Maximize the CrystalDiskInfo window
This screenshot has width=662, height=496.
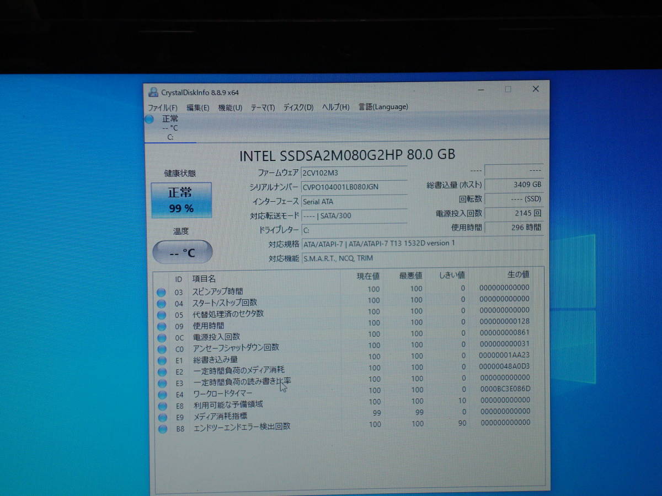508,89
